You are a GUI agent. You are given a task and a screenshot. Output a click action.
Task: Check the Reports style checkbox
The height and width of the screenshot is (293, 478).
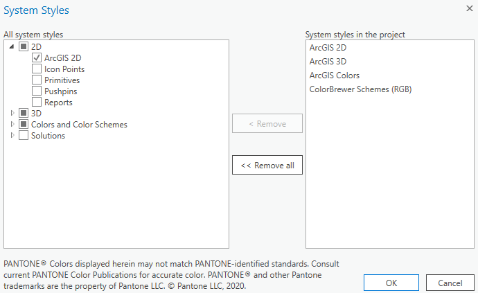point(37,103)
